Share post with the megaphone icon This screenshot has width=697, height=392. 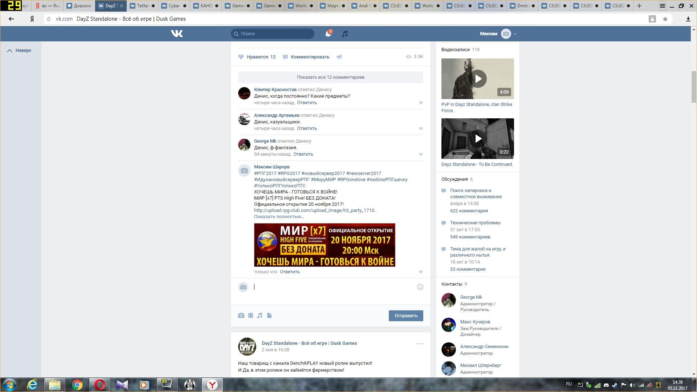pos(339,57)
